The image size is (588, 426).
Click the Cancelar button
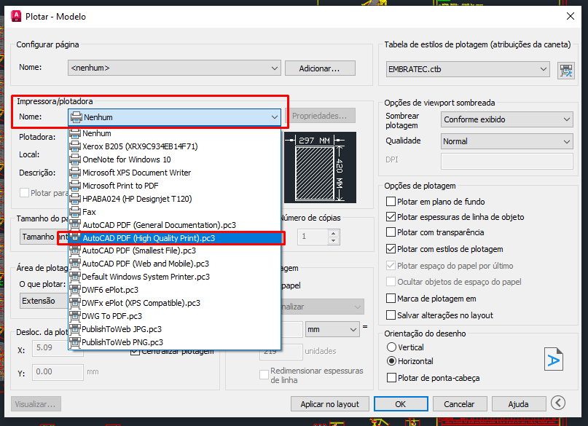click(x=459, y=403)
